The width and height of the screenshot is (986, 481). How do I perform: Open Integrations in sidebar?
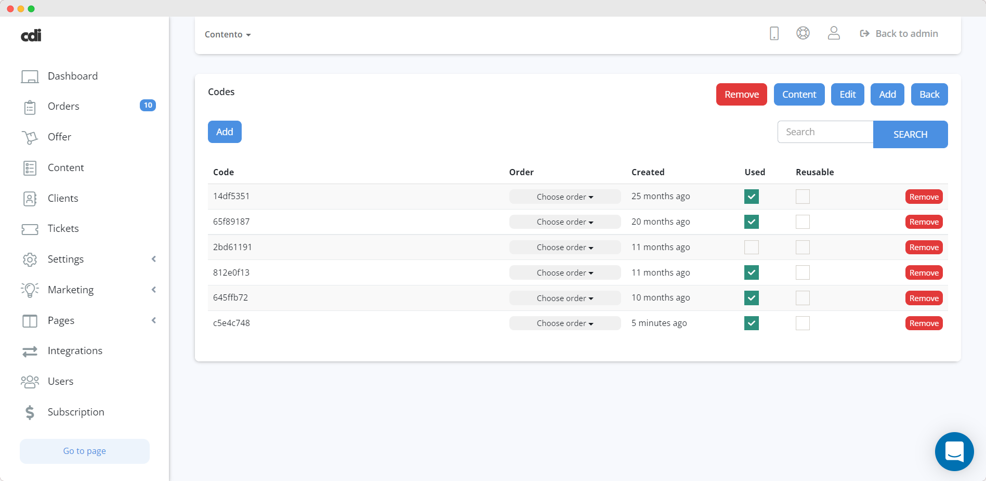75,350
